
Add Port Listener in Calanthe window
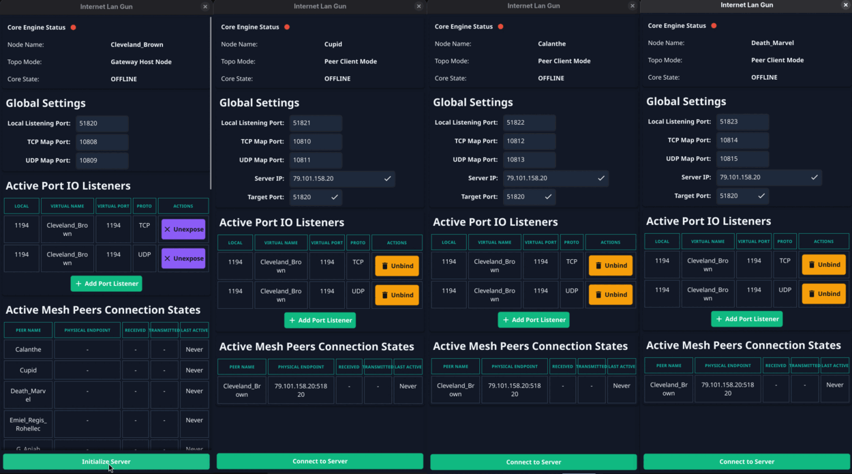pos(534,320)
